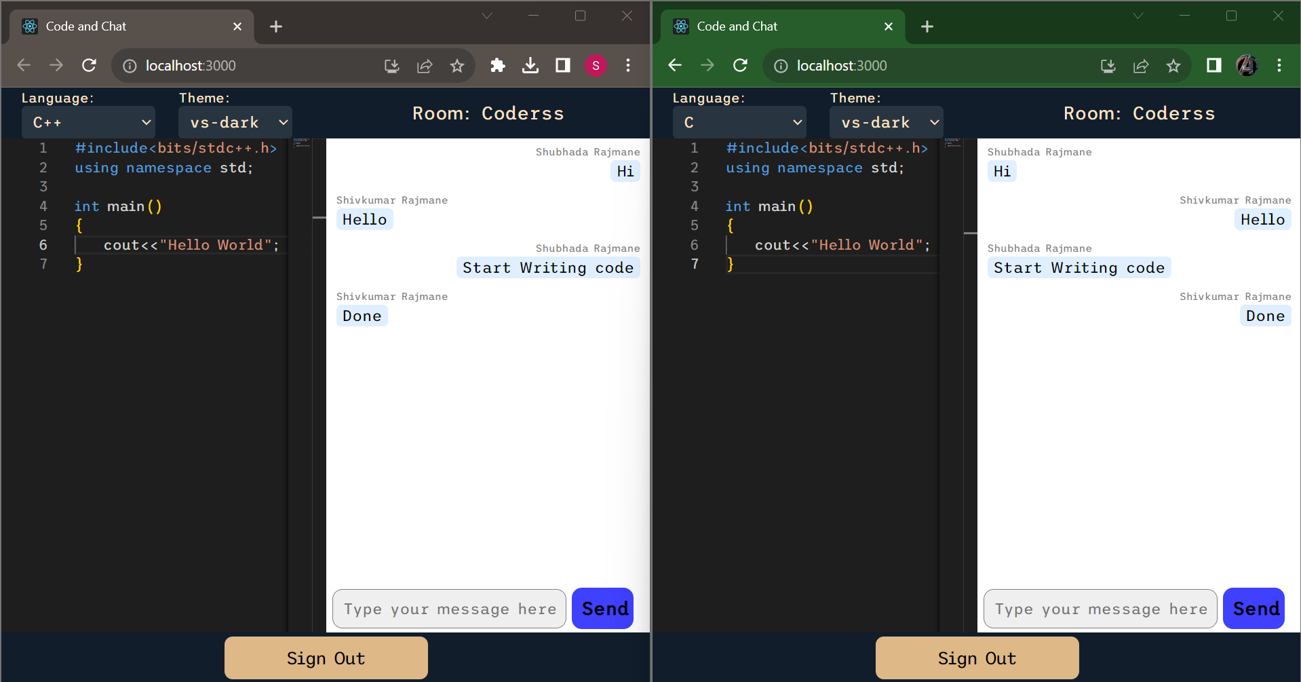Screen dimensions: 1301x682
Task: Click the Avengers profile avatar in the right browser
Action: tap(1247, 65)
